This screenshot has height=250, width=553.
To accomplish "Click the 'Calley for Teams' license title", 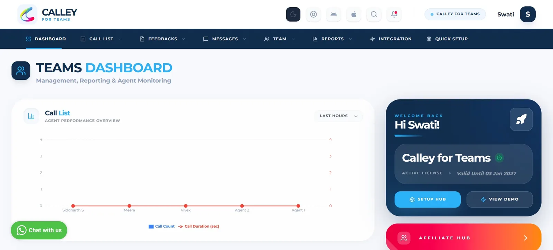I will click(x=446, y=158).
